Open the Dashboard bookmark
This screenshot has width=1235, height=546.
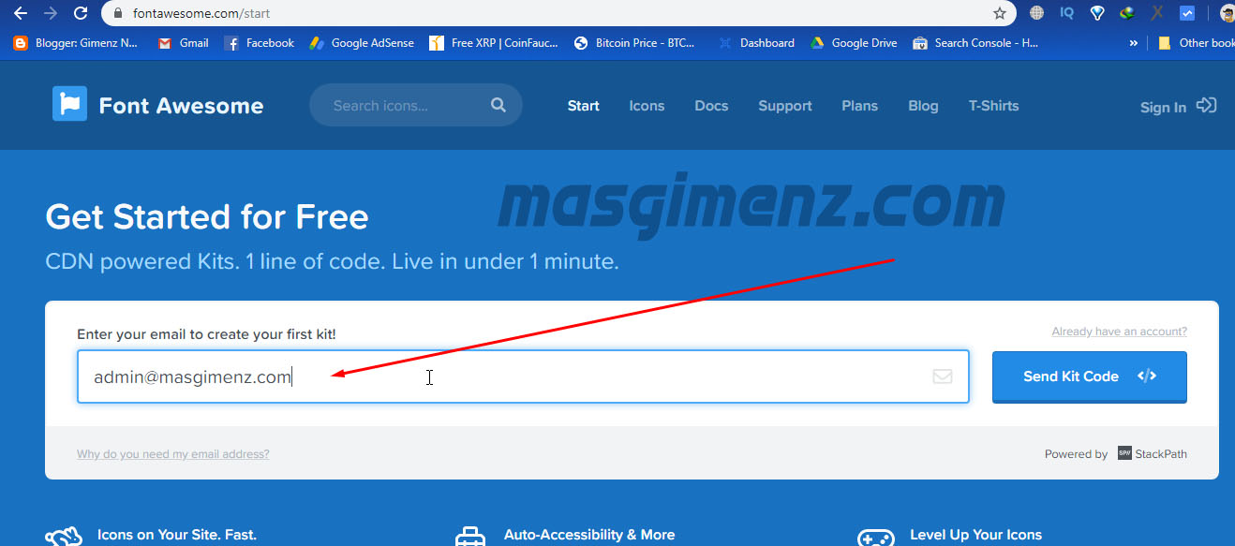[x=756, y=43]
